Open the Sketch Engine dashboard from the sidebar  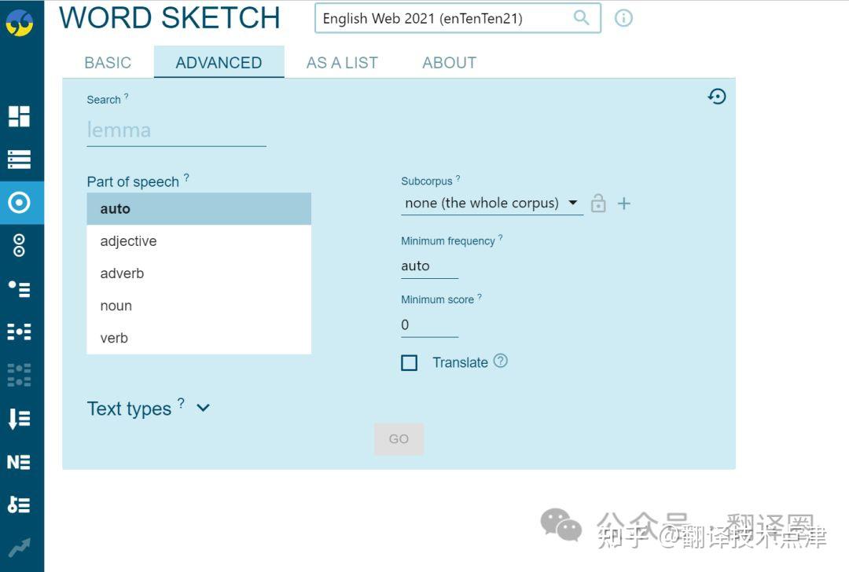(x=20, y=115)
